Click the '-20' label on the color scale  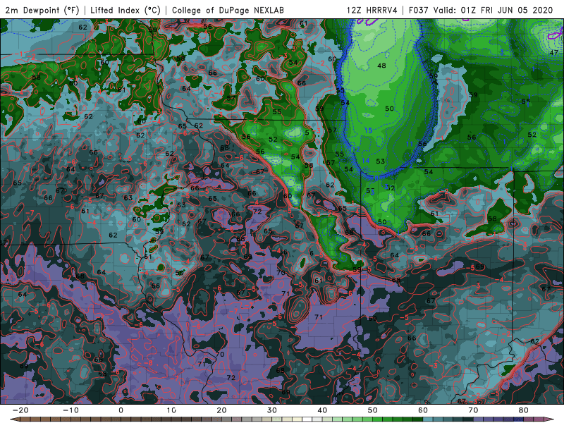(x=20, y=410)
